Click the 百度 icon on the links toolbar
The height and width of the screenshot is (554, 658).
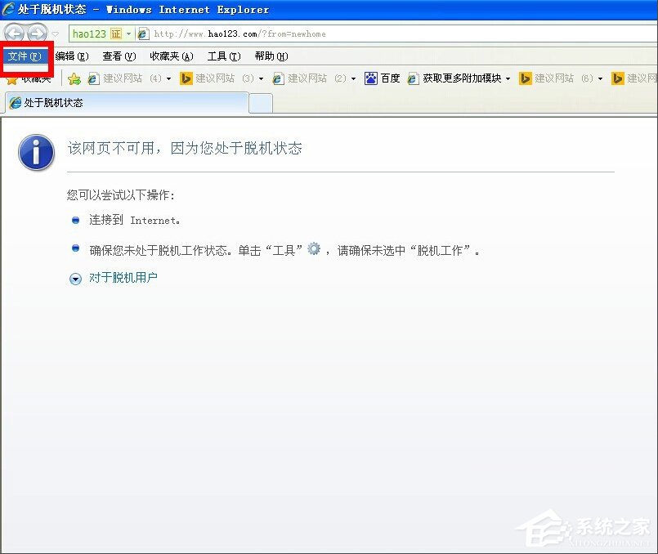370,78
